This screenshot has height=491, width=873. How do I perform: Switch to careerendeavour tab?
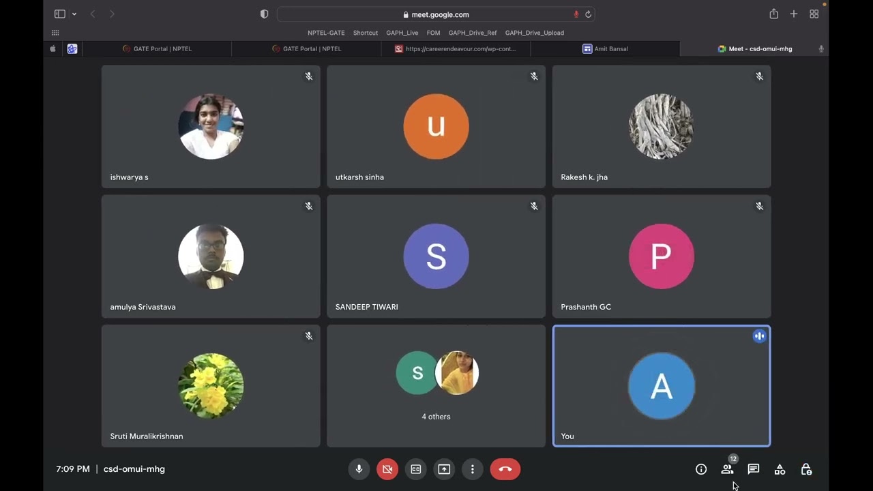[456, 49]
